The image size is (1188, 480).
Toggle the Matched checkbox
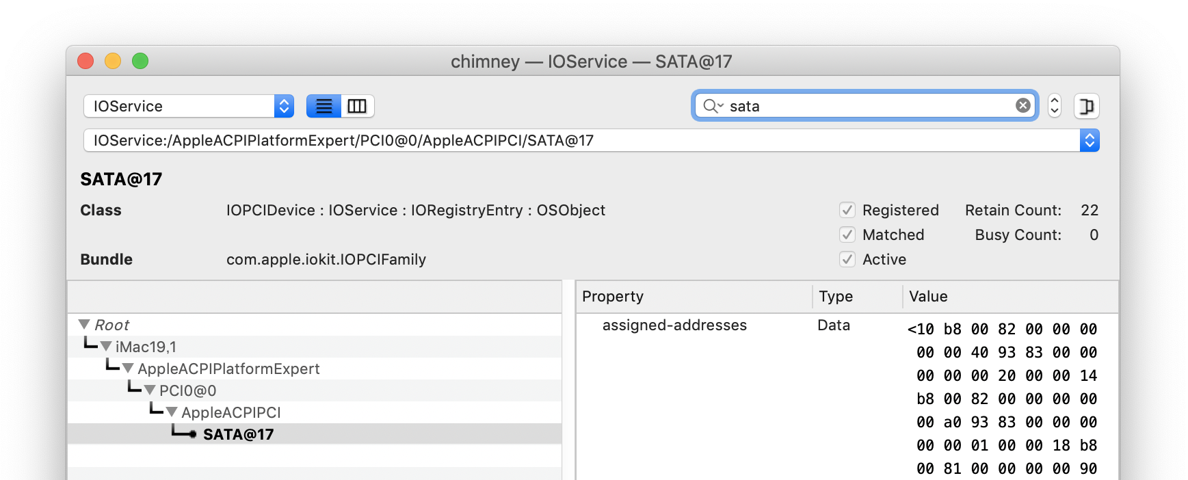(x=847, y=235)
